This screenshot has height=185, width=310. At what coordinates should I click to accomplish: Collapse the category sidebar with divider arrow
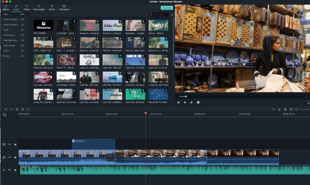coord(29,39)
